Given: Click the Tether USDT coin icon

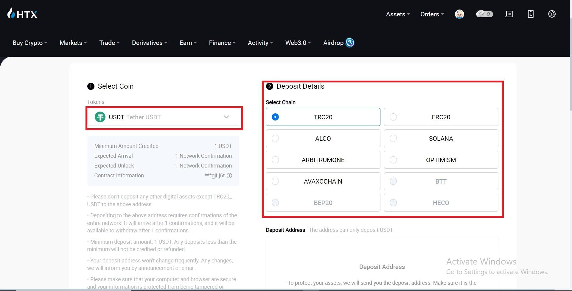Looking at the screenshot, I should tap(100, 117).
